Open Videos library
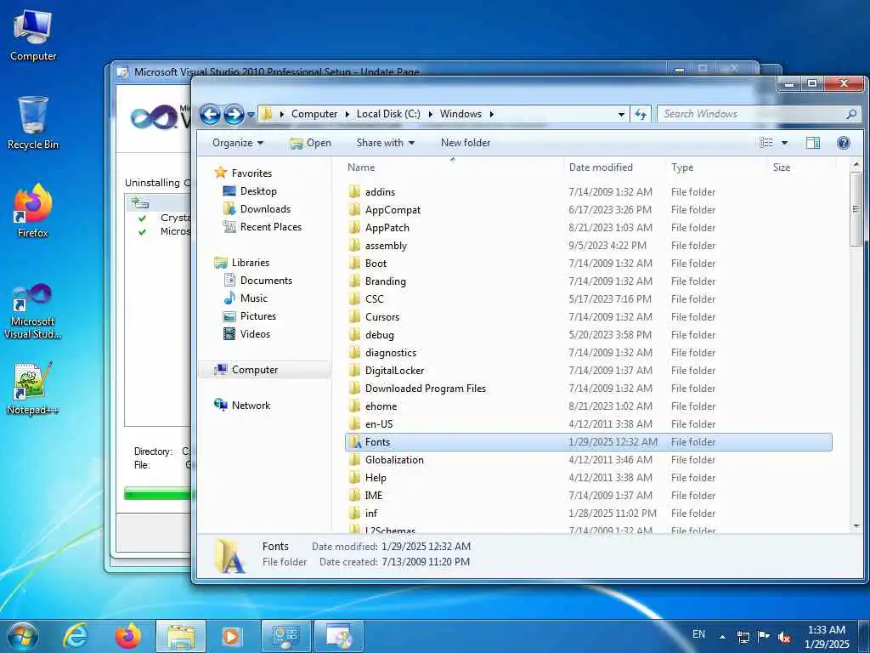The image size is (870, 653). pyautogui.click(x=255, y=333)
